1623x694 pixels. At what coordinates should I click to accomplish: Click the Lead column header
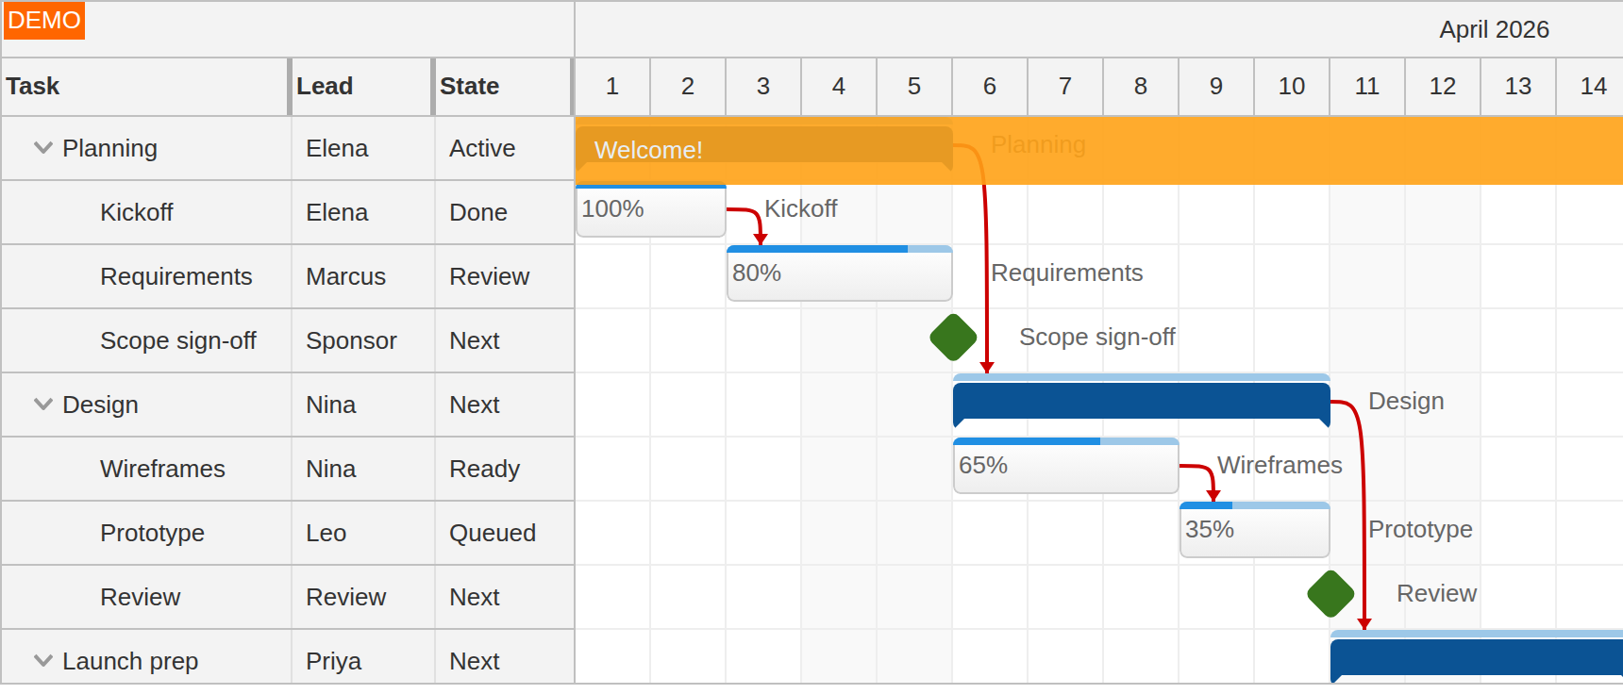coord(326,86)
